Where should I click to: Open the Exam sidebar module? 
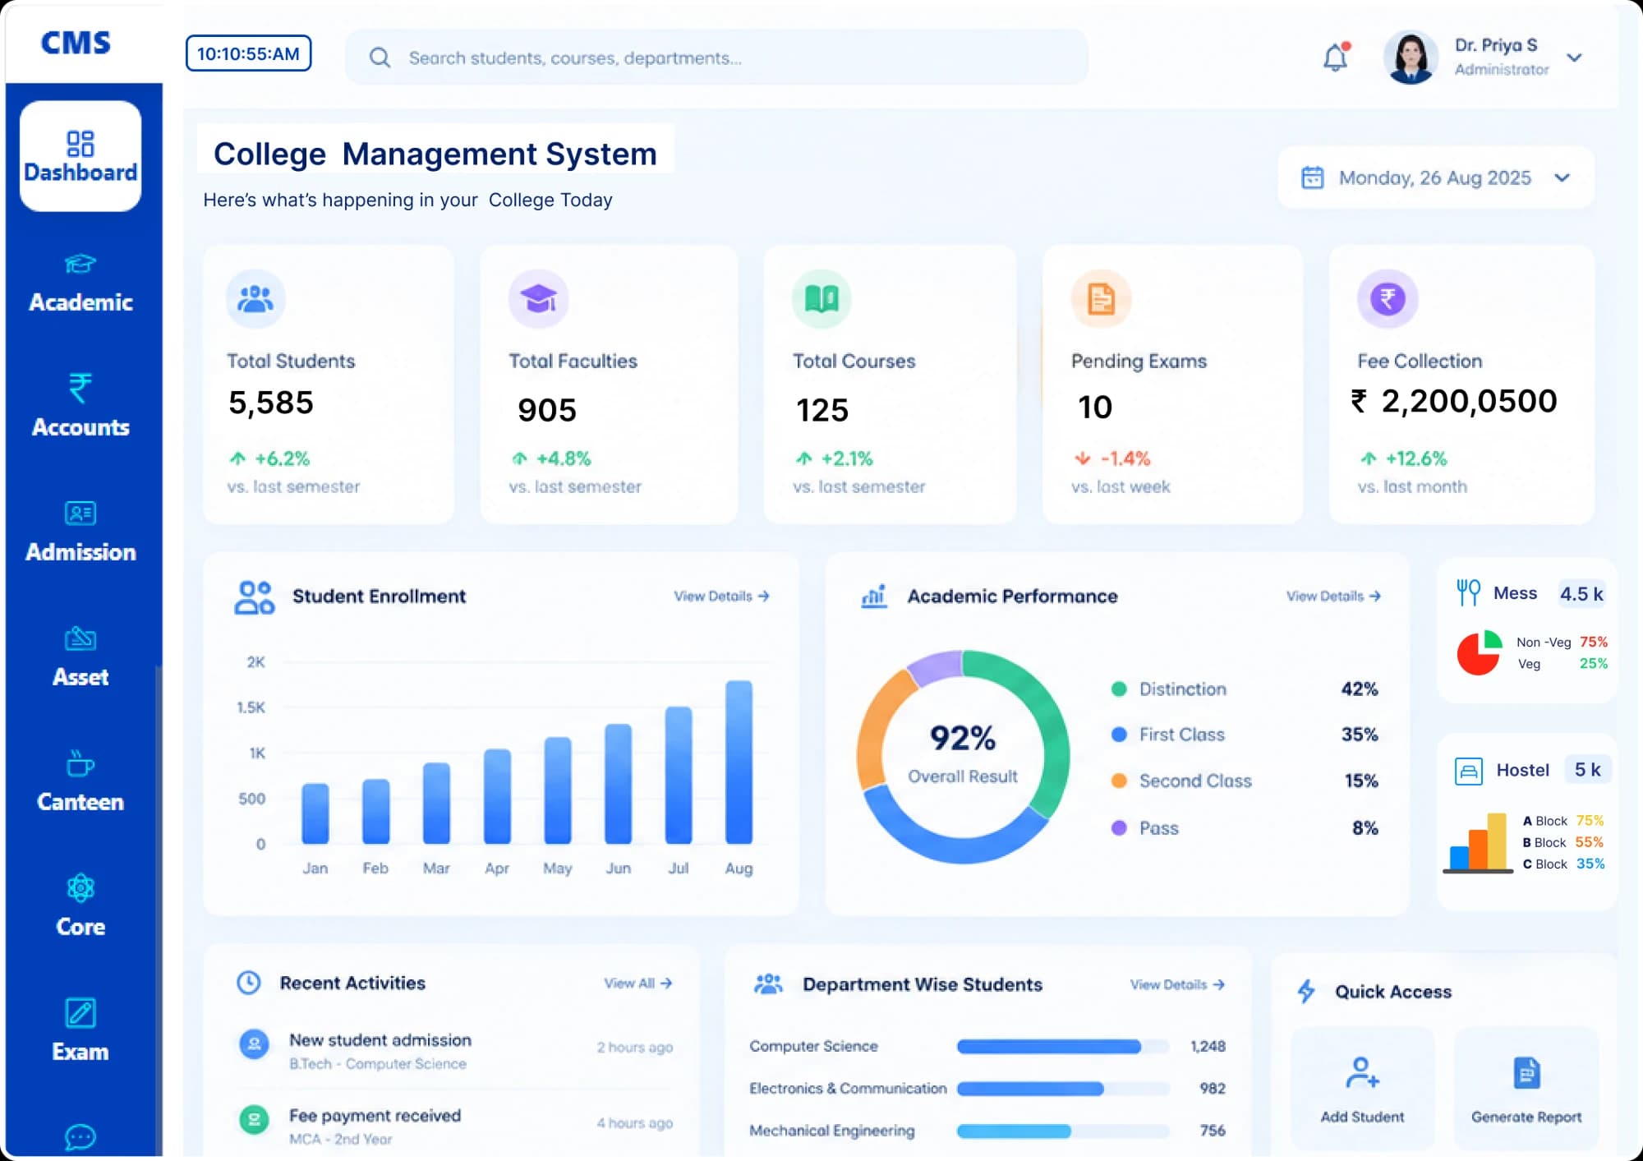click(x=81, y=1031)
